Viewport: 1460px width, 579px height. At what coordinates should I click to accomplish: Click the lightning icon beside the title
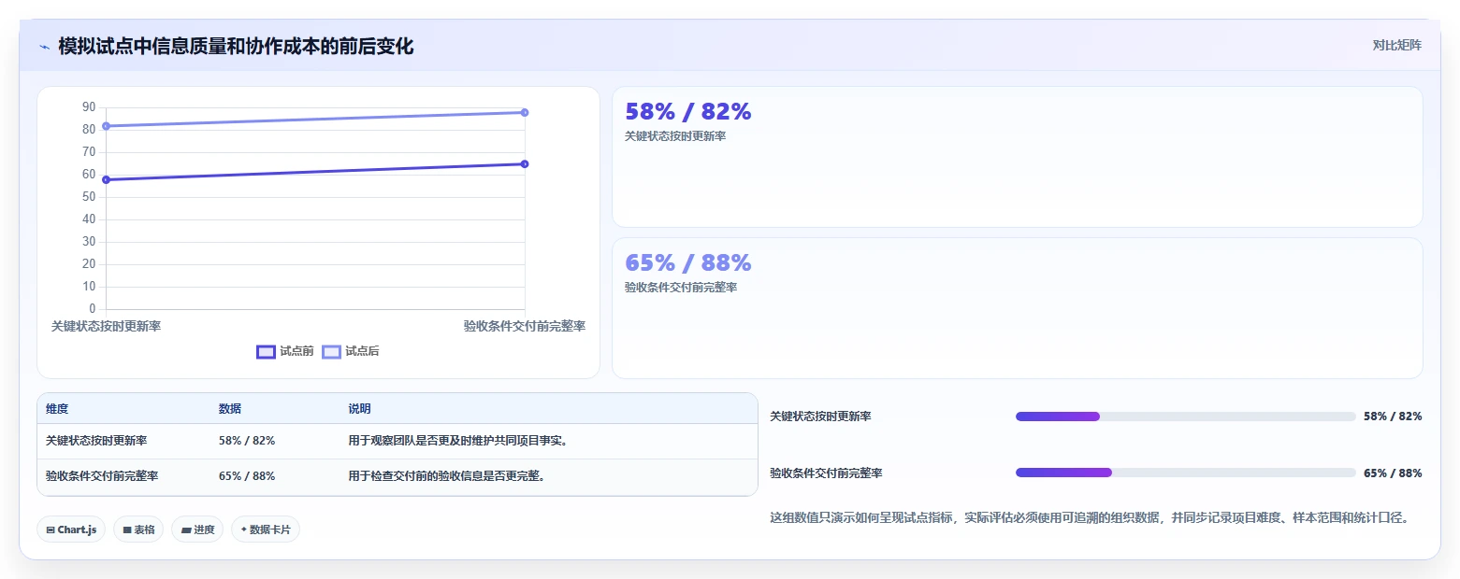point(45,47)
